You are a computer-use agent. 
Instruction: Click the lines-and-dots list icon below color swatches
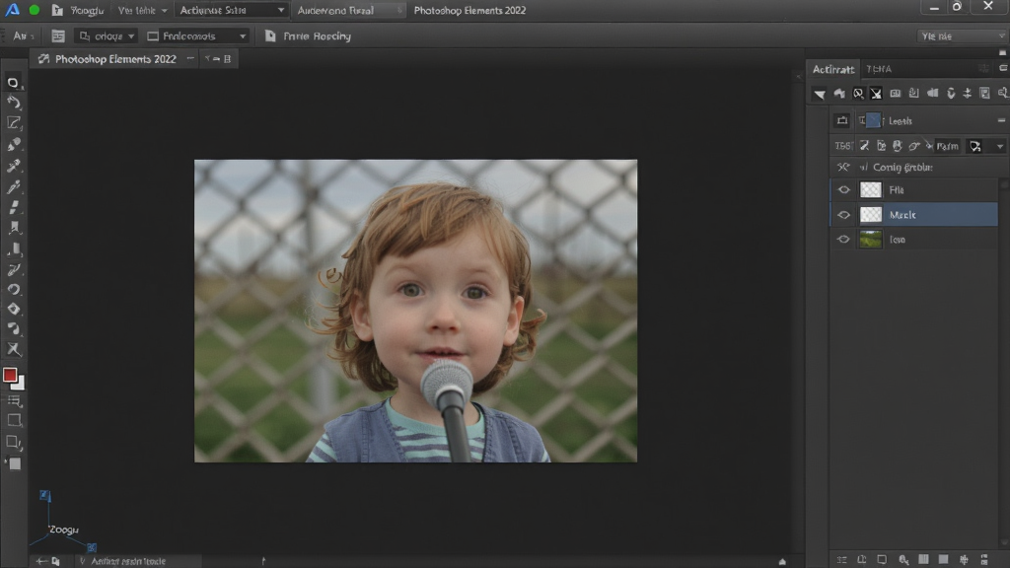14,401
